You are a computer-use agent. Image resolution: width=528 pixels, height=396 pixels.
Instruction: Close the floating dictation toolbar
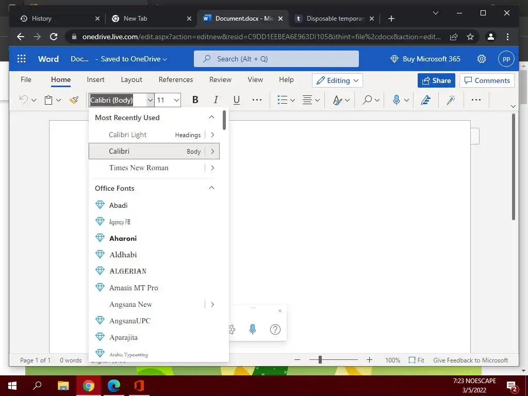tap(280, 311)
